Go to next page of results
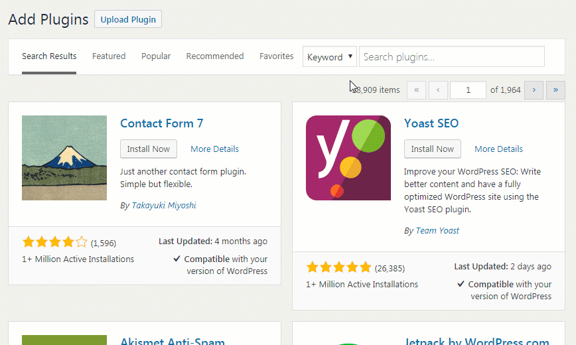This screenshot has height=345, width=576. coord(534,90)
